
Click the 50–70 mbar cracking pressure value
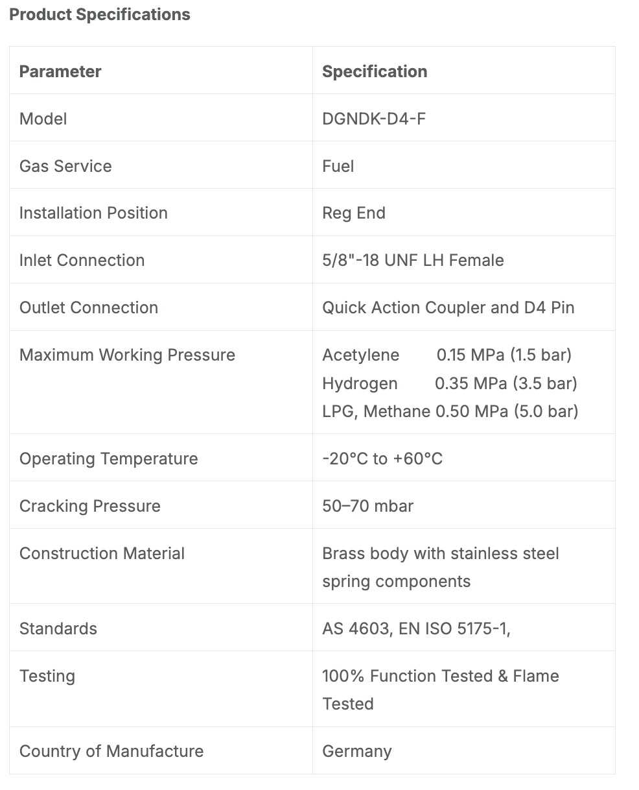(x=367, y=506)
